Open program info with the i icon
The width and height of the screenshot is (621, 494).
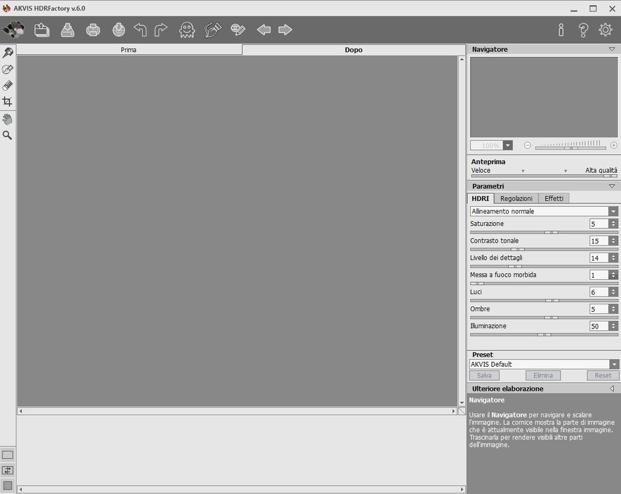(561, 30)
